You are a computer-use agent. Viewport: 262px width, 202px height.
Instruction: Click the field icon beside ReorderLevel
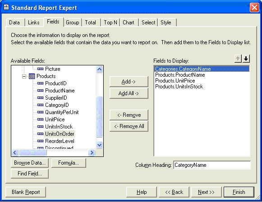(40, 141)
